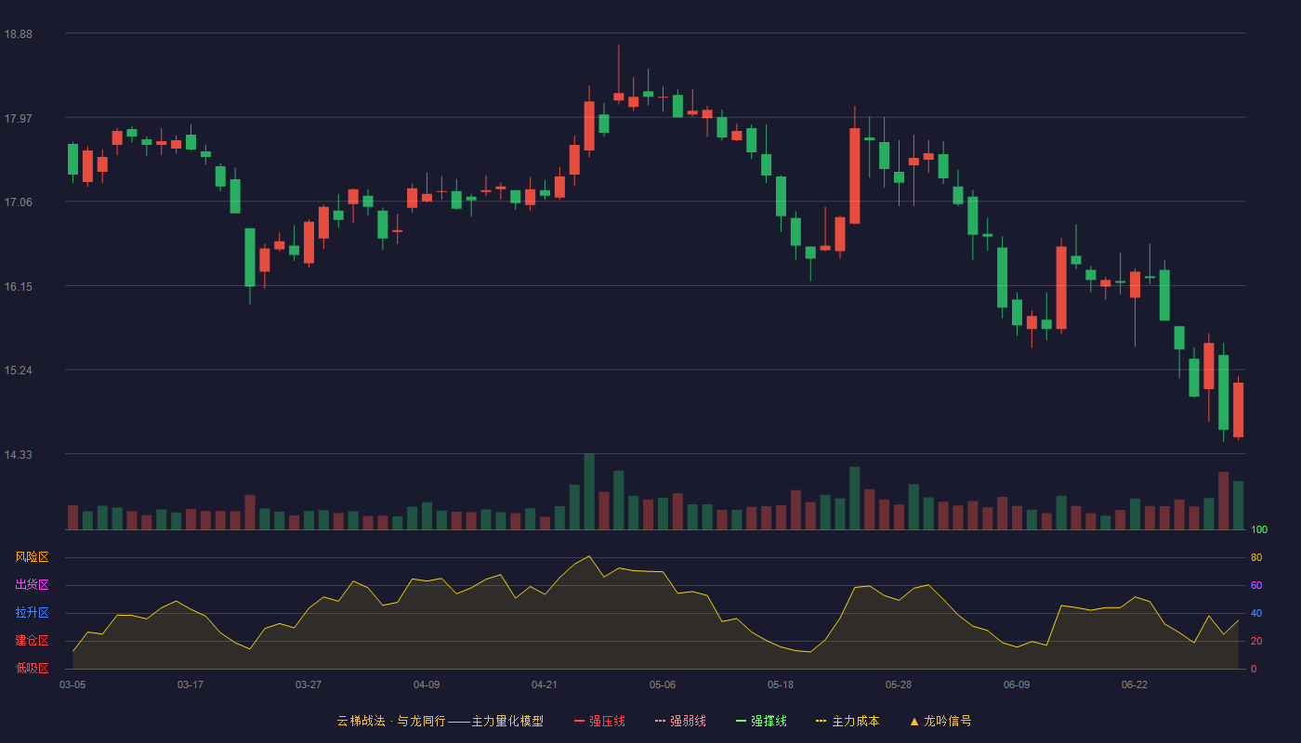Toggle the 强压线 legend series
This screenshot has width=1301, height=743.
pos(599,721)
